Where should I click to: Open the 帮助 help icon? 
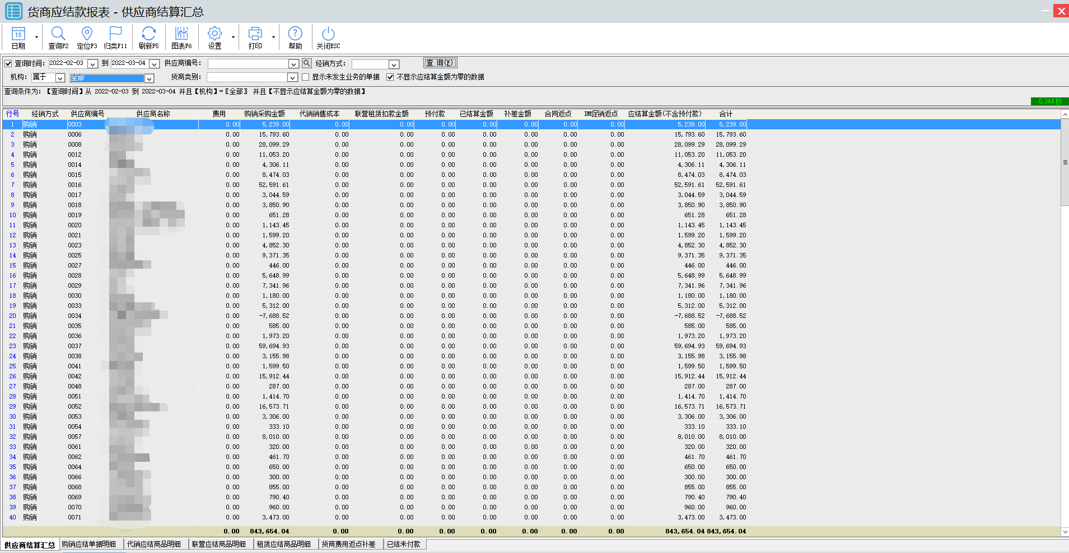[295, 34]
